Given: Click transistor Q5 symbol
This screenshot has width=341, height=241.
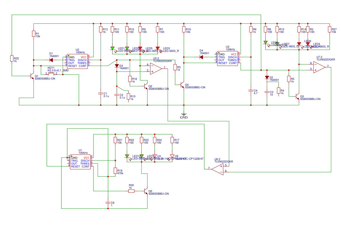Looking at the screenshot, I should 146,191.
